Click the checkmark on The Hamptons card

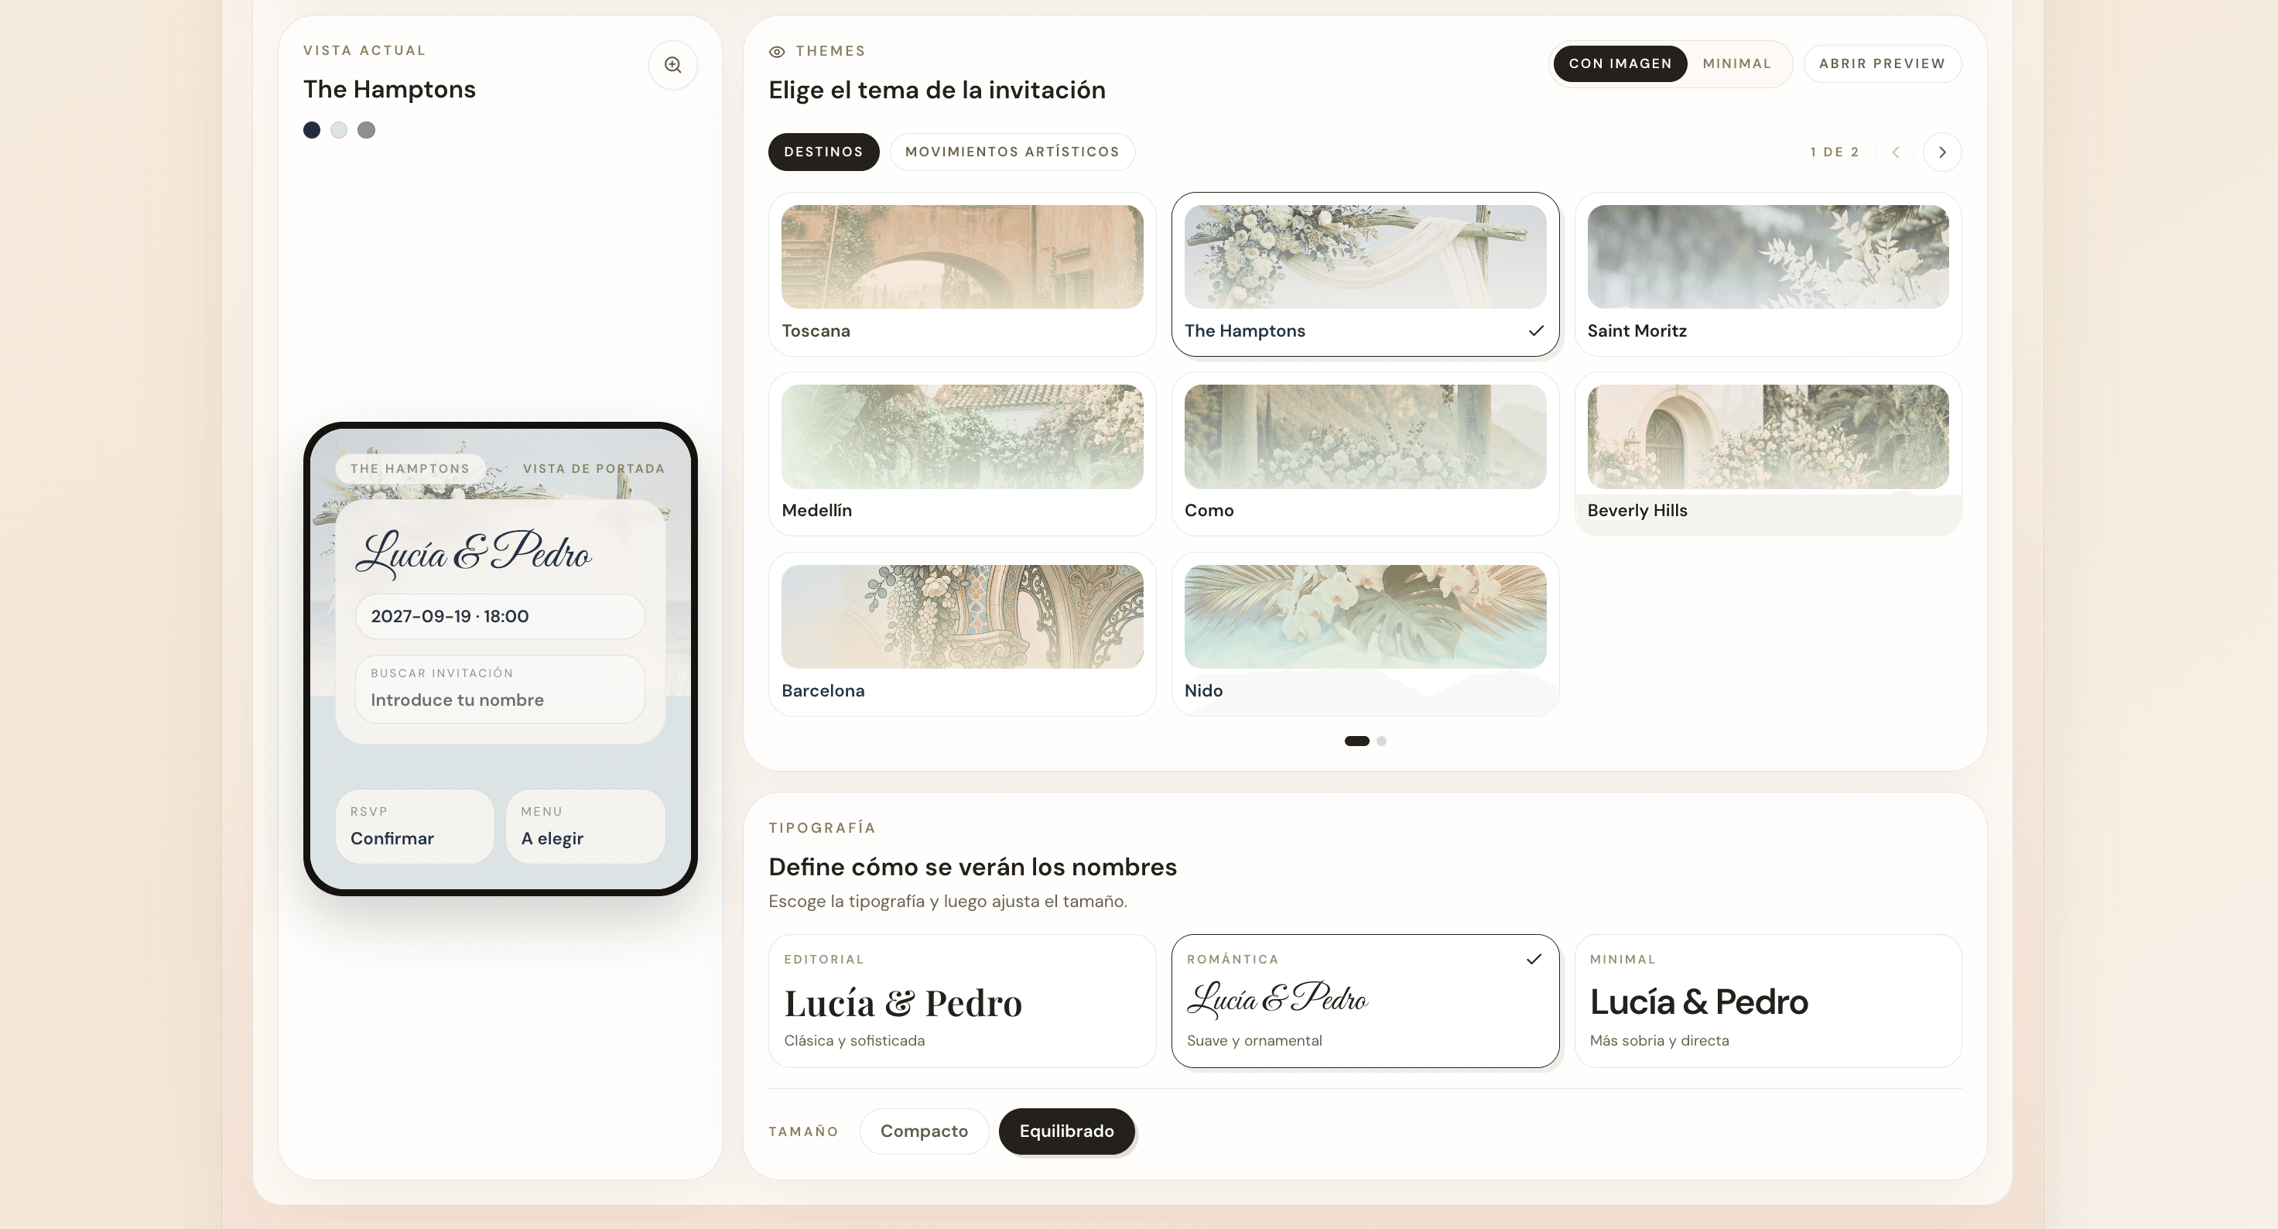[x=1536, y=330]
